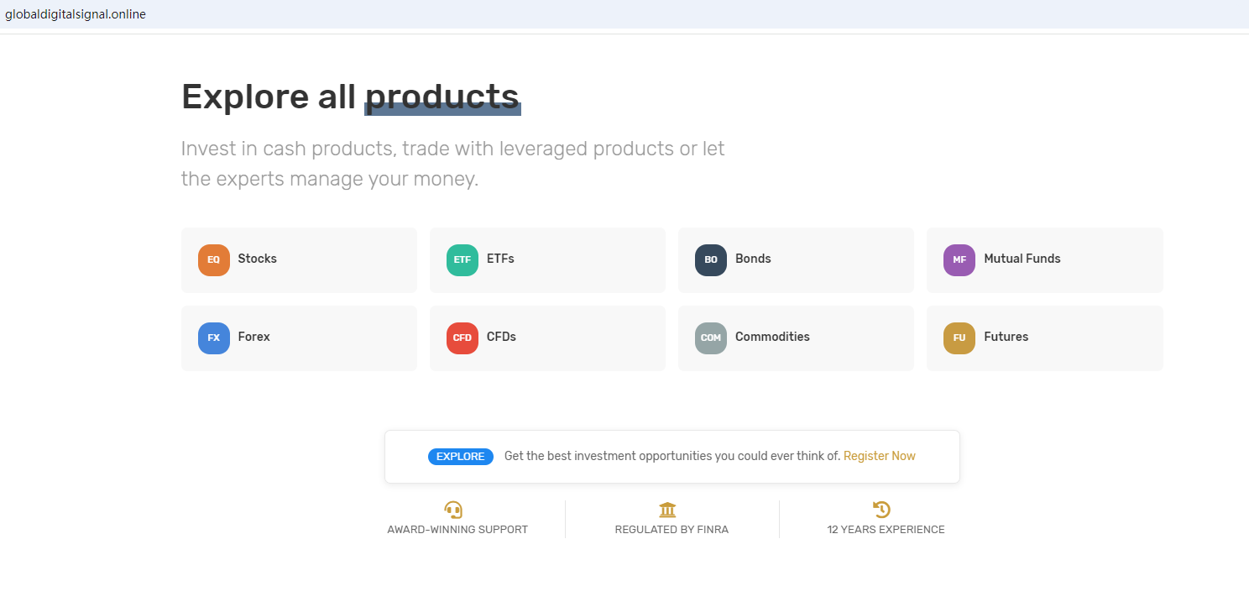
Task: Click the red CFD icon badge
Action: click(462, 338)
